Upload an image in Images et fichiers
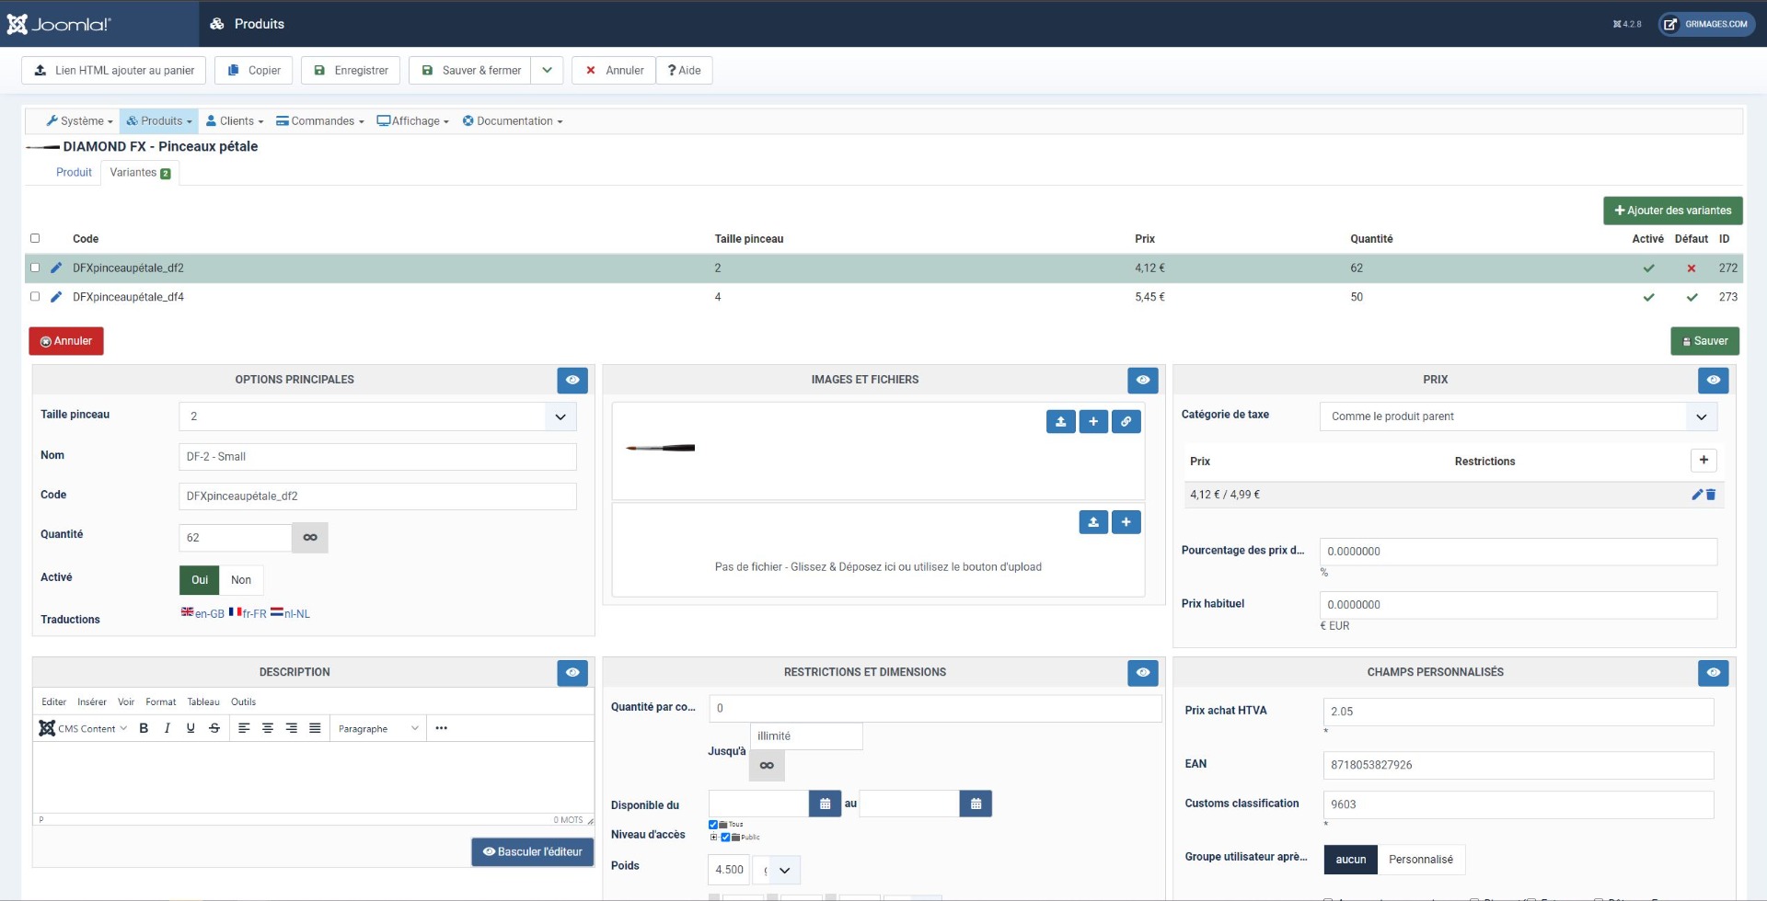 1060,421
